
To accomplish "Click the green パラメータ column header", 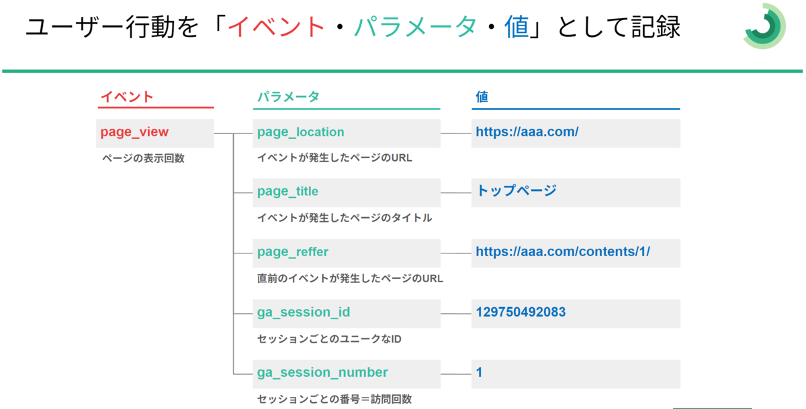I will pos(288,97).
